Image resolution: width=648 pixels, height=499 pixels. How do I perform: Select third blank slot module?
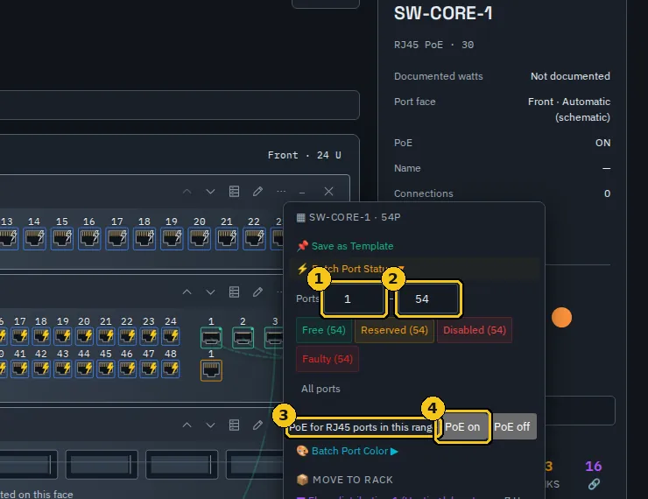(182, 464)
